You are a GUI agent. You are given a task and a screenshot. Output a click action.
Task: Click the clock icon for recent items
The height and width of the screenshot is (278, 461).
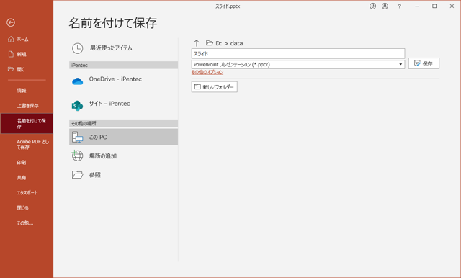point(78,48)
